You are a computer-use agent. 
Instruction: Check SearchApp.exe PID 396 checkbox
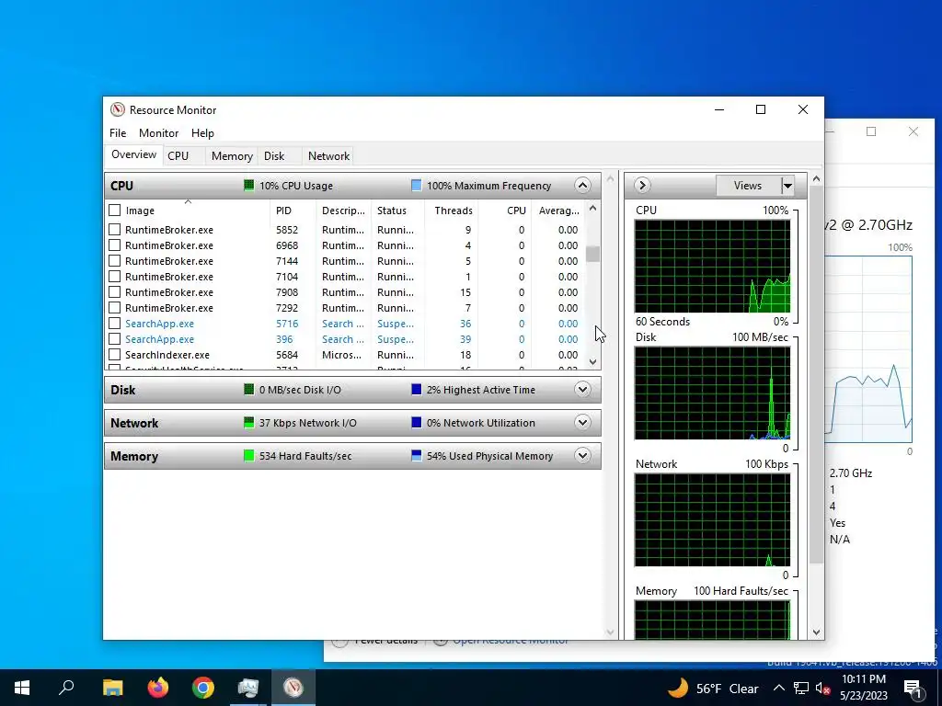point(115,338)
